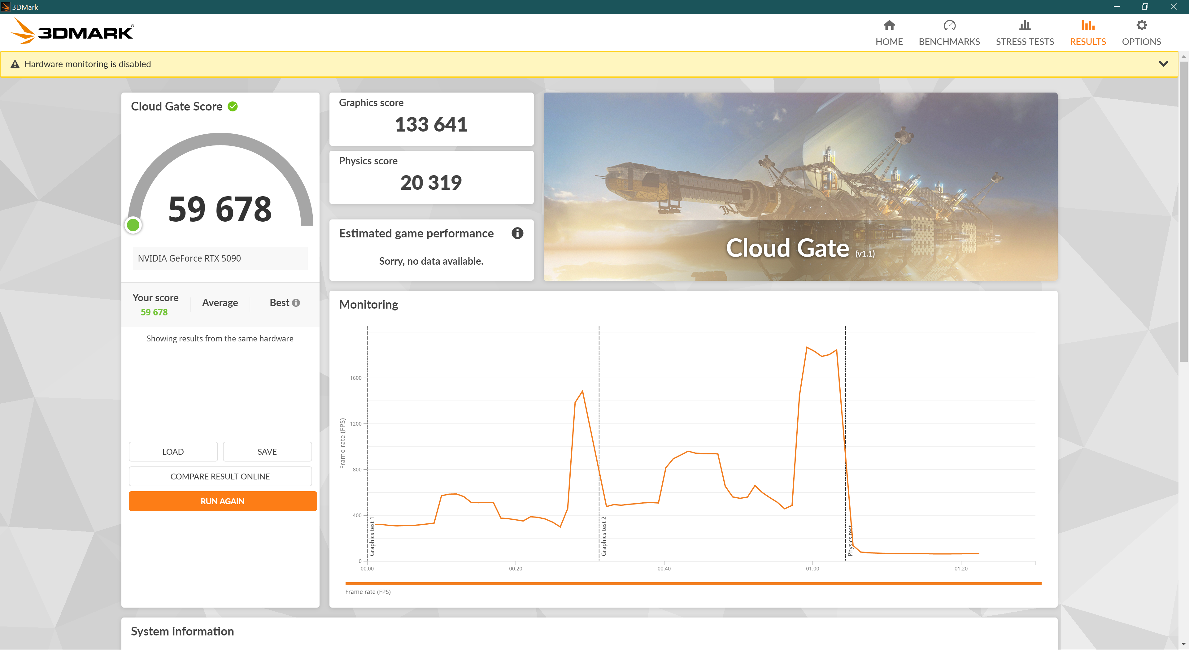Click the scrollbar down arrow

click(1183, 644)
